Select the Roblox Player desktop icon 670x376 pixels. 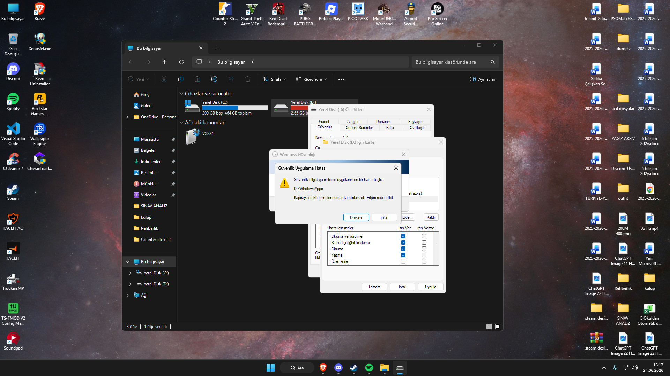tap(331, 12)
